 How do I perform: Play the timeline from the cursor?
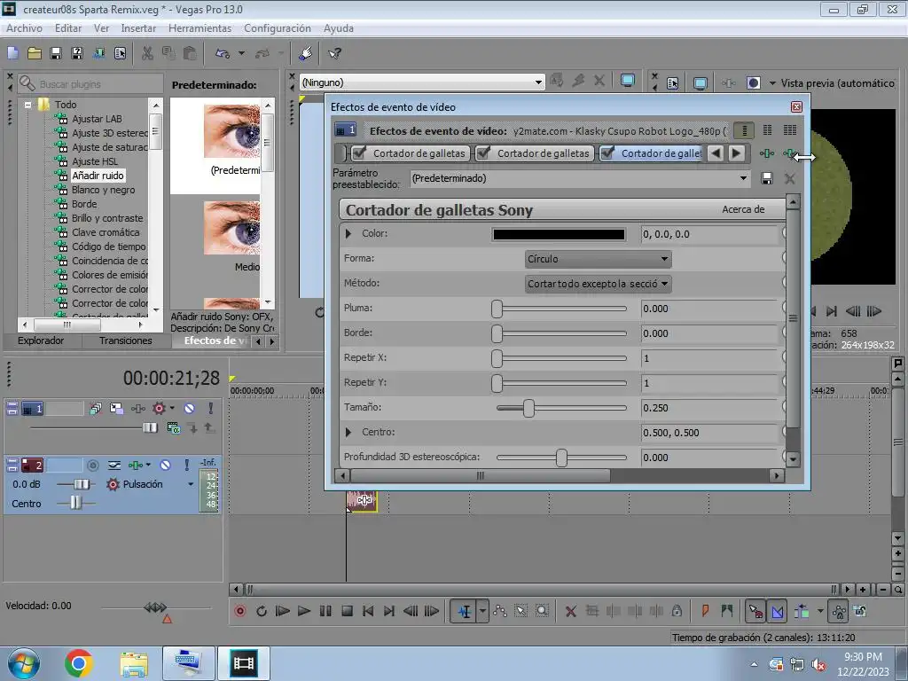click(303, 611)
